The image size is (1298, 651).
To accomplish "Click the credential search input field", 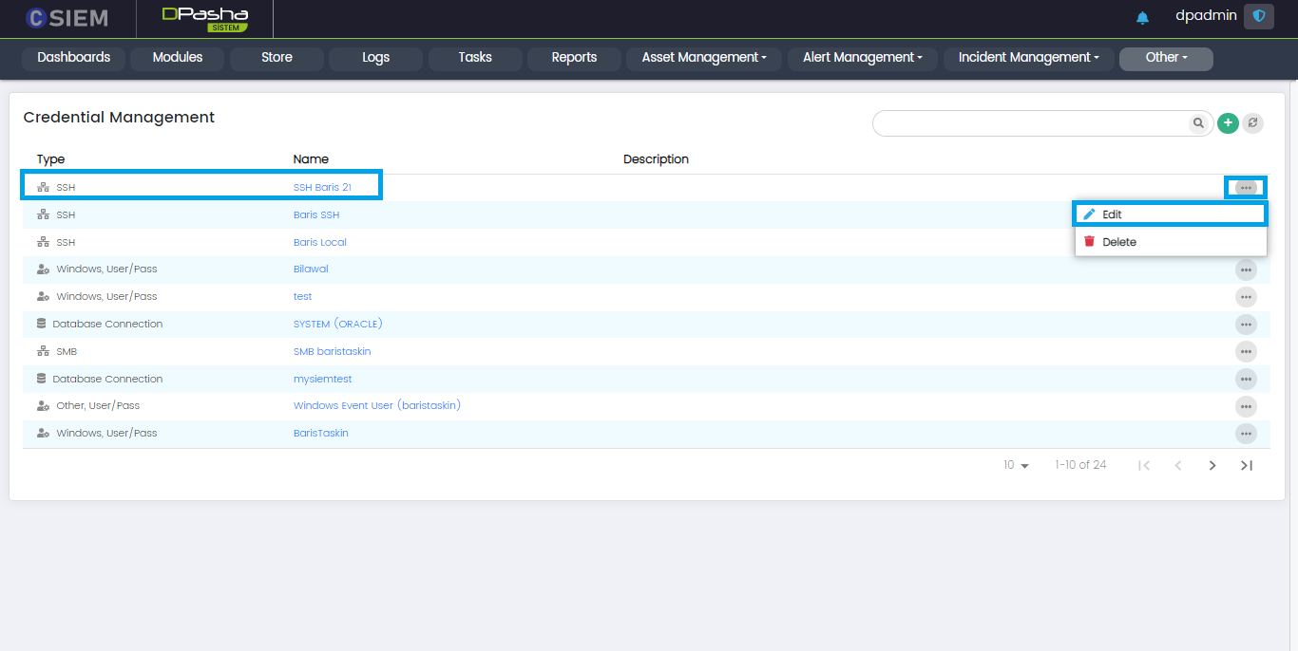I will 1031,123.
